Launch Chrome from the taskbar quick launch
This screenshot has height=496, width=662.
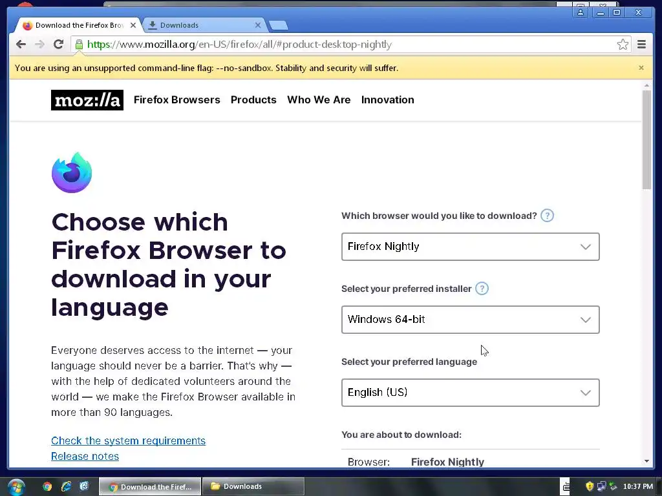coord(47,487)
